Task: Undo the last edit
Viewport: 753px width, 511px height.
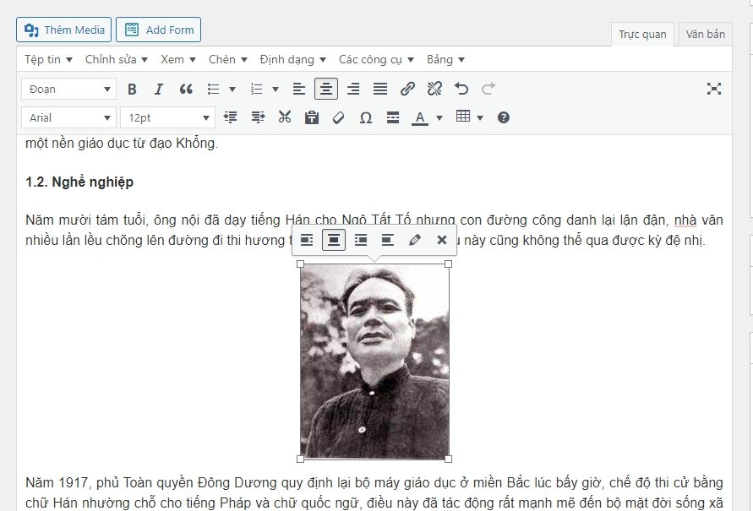Action: click(461, 89)
